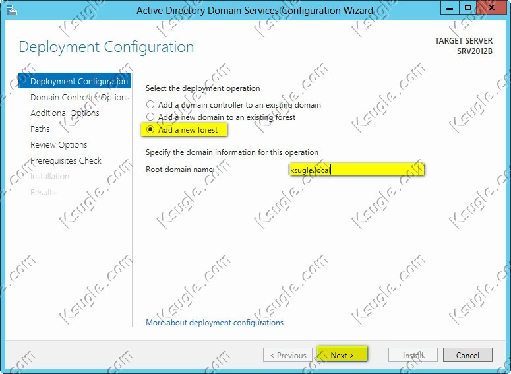Go to the Domain Controller Options step
The image size is (511, 374).
pos(80,97)
